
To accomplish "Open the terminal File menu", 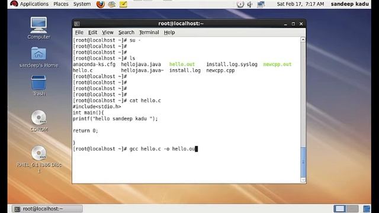I will click(x=79, y=33).
